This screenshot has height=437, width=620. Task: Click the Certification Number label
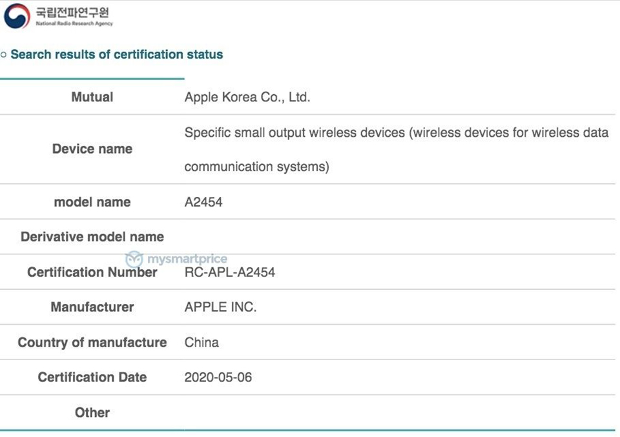click(92, 272)
